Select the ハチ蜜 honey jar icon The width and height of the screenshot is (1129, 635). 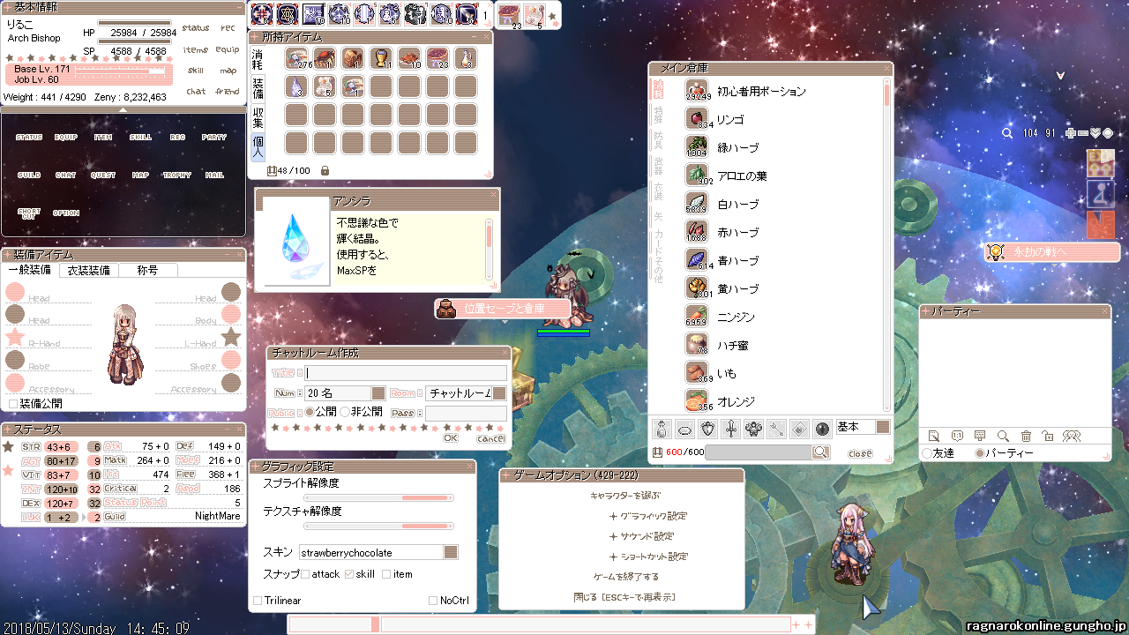(697, 345)
